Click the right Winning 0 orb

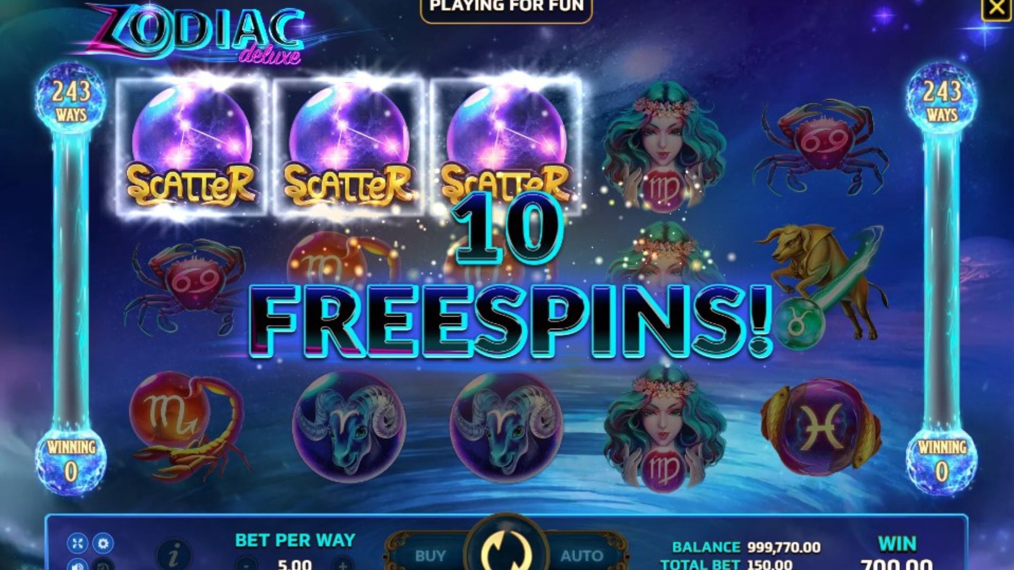click(942, 459)
